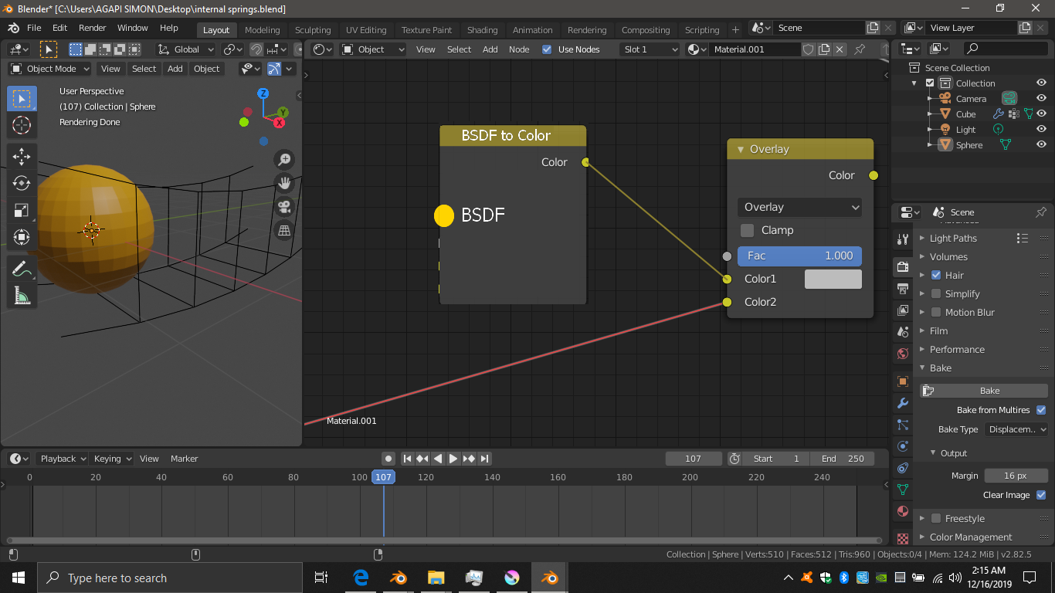This screenshot has height=593, width=1055.
Task: Click the pan view hand icon
Action: 285,183
